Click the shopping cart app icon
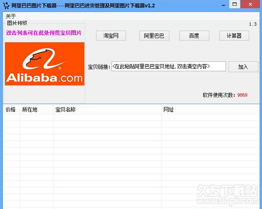The image size is (262, 209). 6,5
